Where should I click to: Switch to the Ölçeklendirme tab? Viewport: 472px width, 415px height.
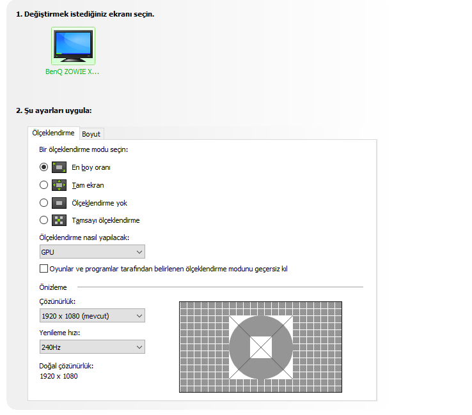point(53,133)
